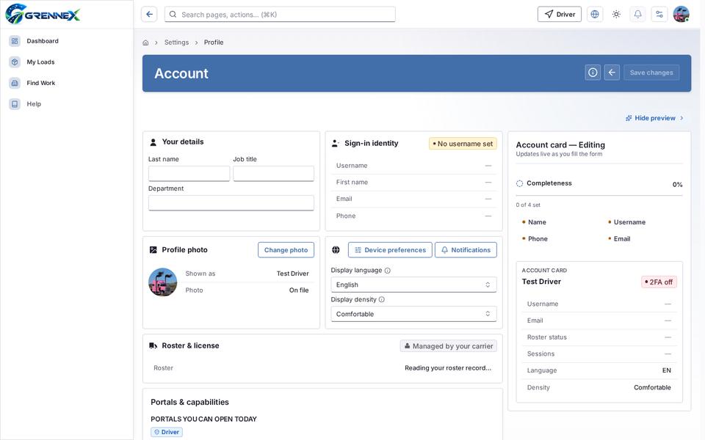Click the Your details person icon
Screen dimensions: 705x440
click(153, 142)
